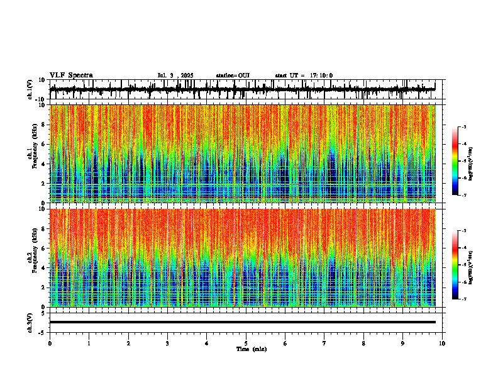
Task: Click the '8' kHz tick on ch.1 frequency axis
Action: (43, 125)
